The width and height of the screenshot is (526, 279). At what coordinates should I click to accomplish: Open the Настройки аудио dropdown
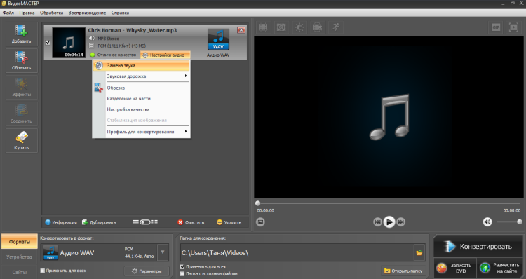[165, 55]
